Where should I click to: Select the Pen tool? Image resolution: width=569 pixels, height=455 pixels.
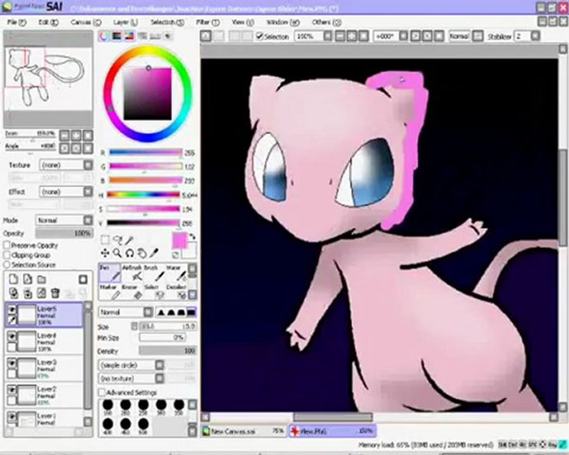110,273
